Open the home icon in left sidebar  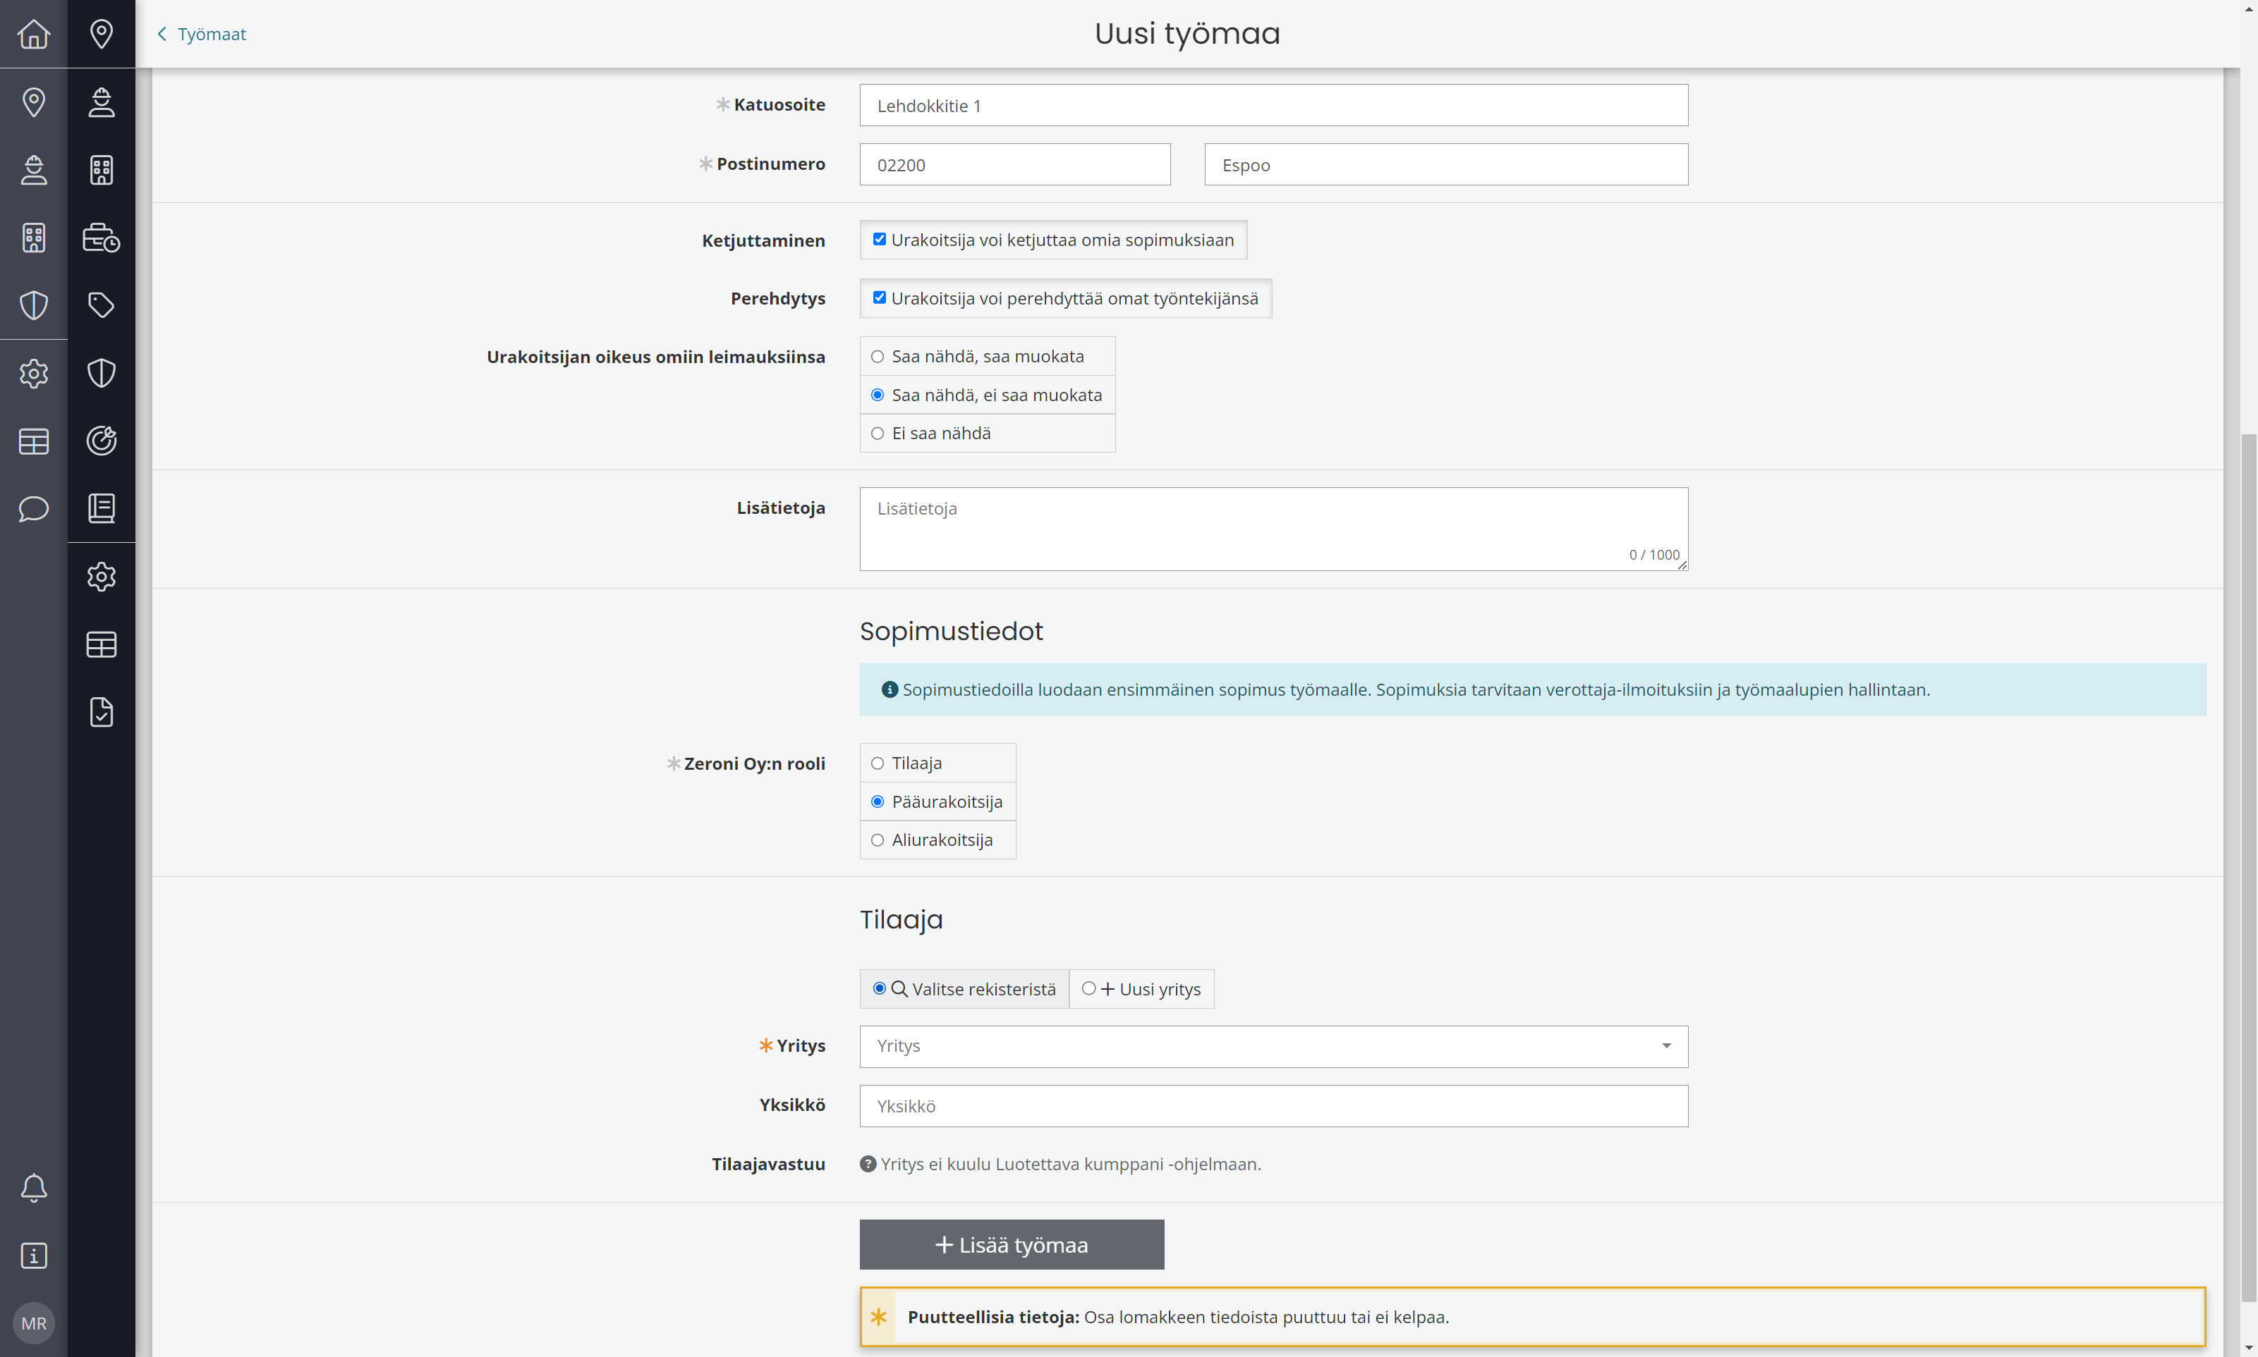34,34
